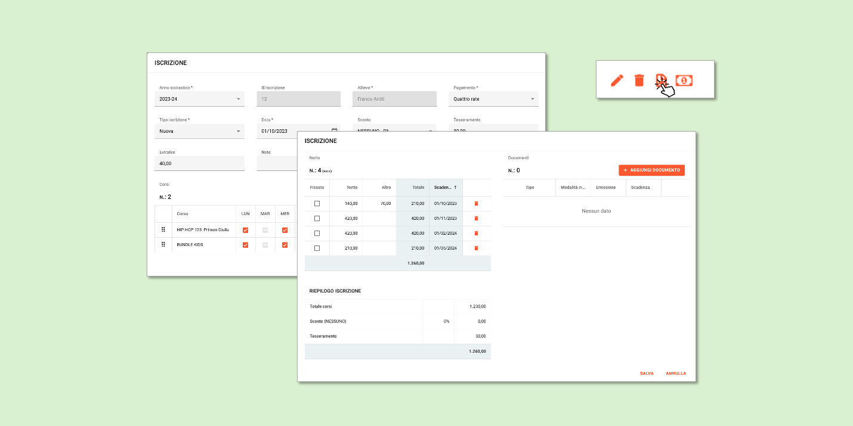This screenshot has width=853, height=426.
Task: Click the Tipo column header in Documenti
Action: pyautogui.click(x=530, y=187)
